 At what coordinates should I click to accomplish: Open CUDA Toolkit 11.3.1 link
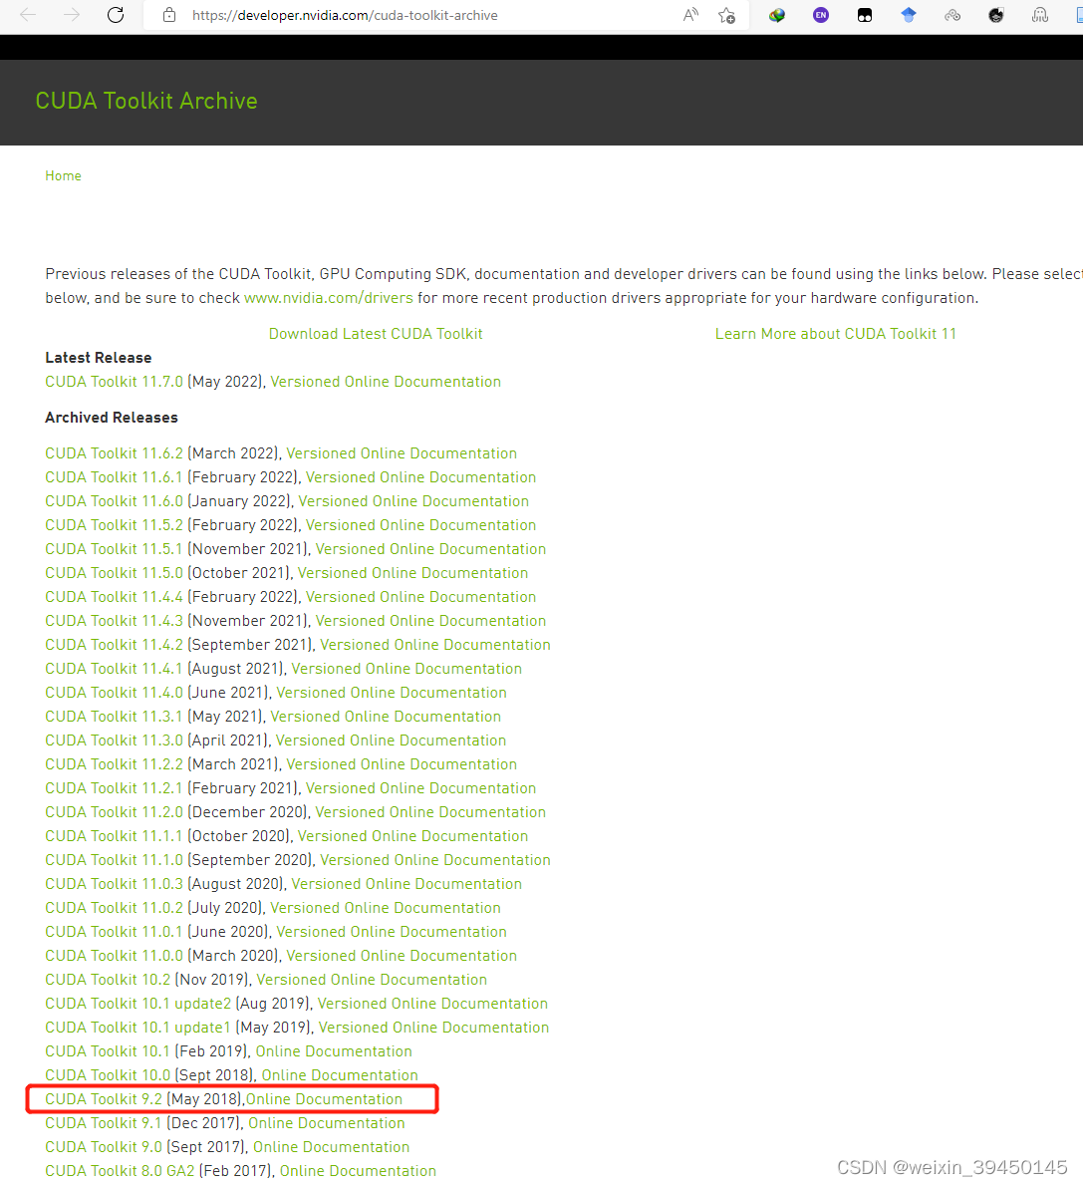[x=115, y=717]
